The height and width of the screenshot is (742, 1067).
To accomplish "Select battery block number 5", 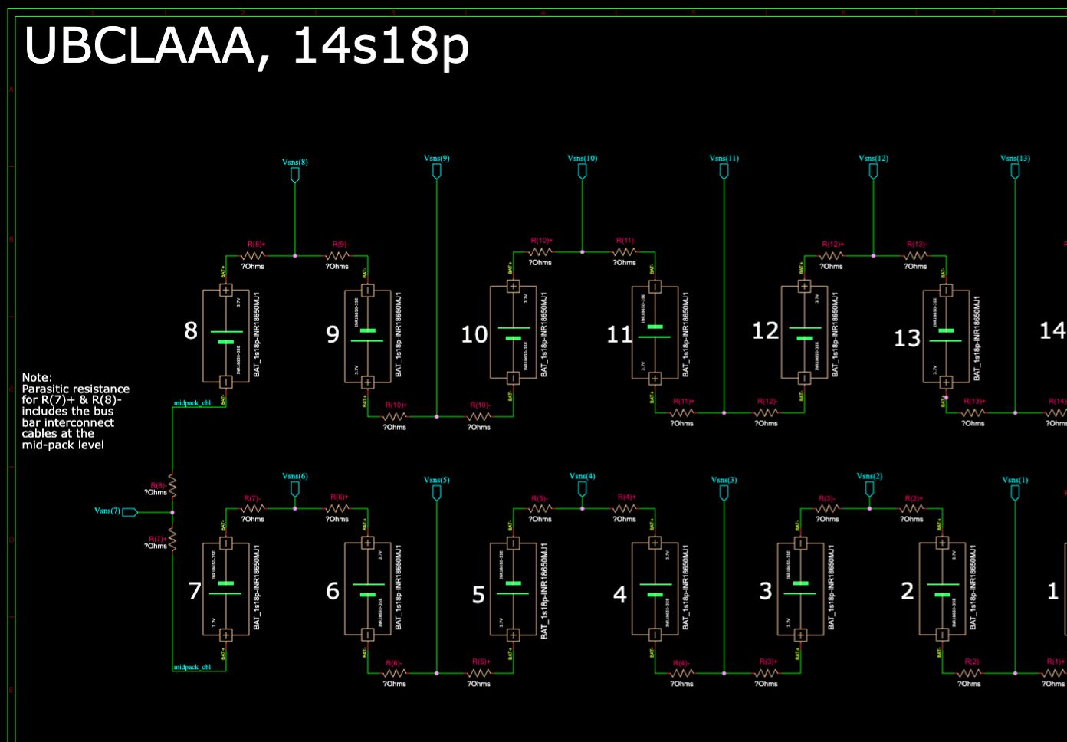I will point(513,589).
